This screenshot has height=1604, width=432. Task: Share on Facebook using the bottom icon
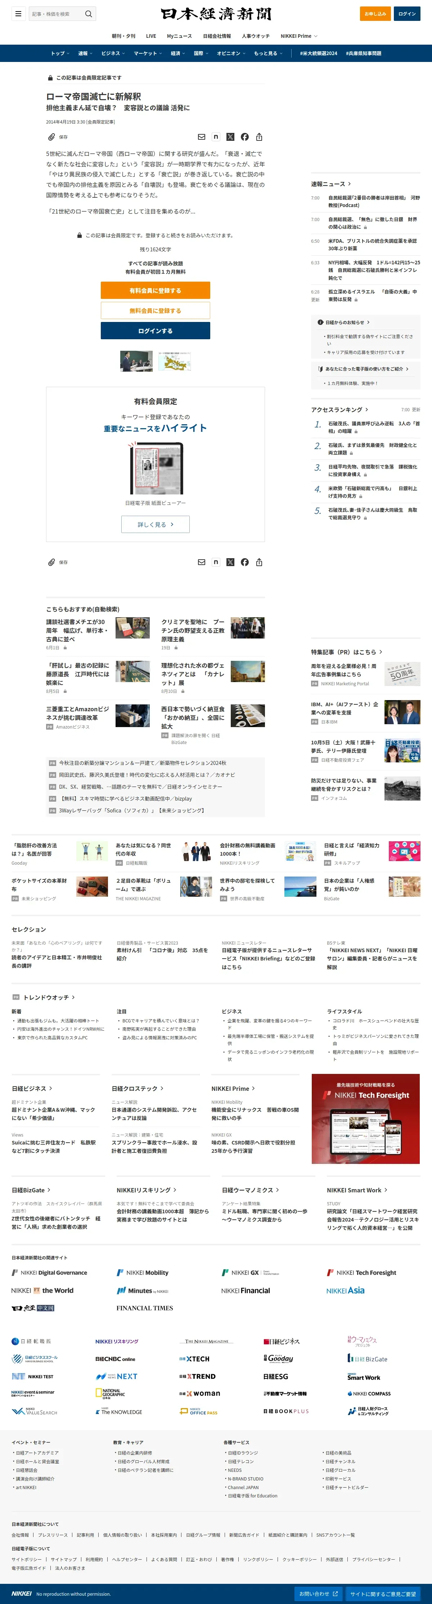point(245,562)
